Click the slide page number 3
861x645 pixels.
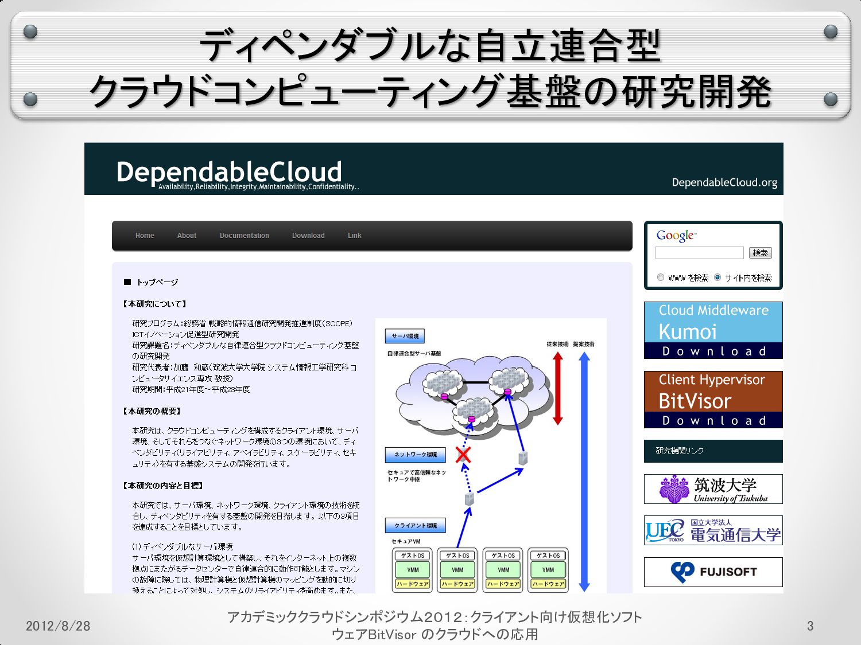(810, 626)
